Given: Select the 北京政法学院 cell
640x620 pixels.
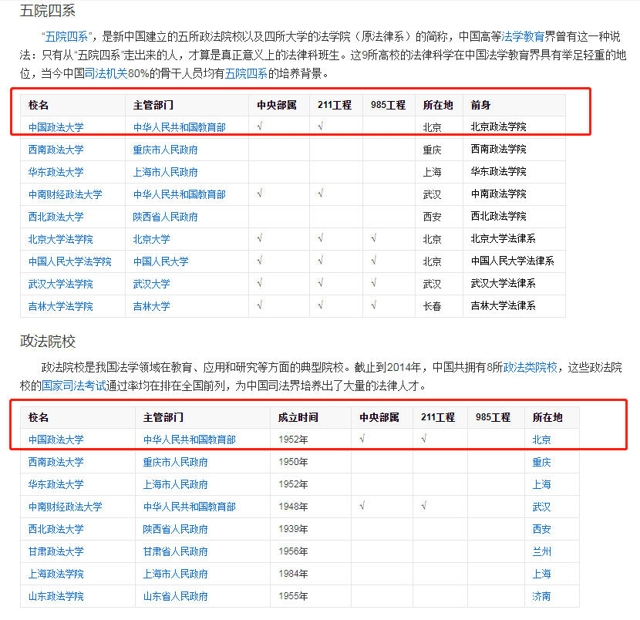Looking at the screenshot, I should coord(514,127).
